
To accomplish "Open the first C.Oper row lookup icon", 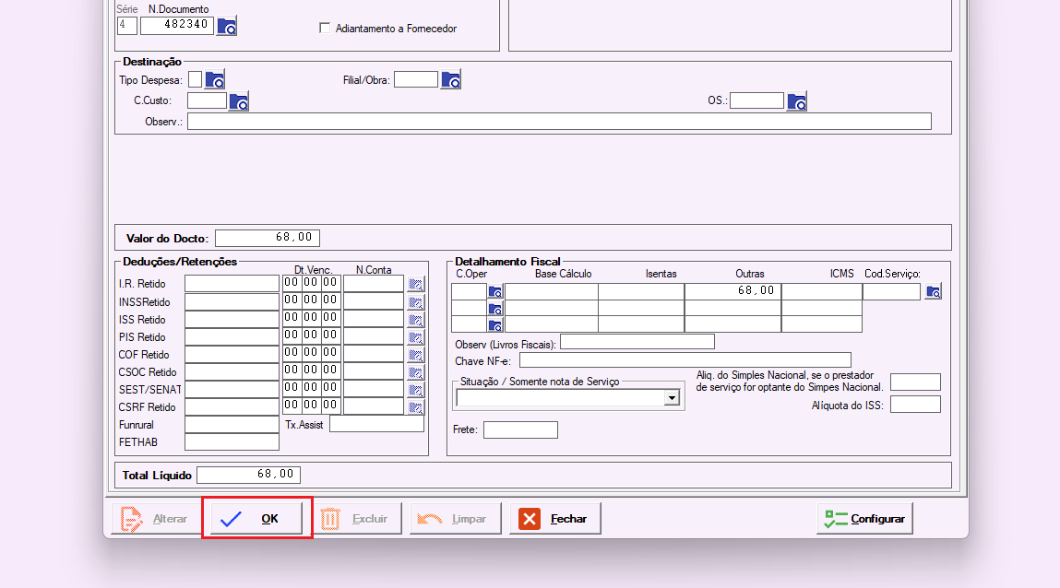I will click(495, 291).
